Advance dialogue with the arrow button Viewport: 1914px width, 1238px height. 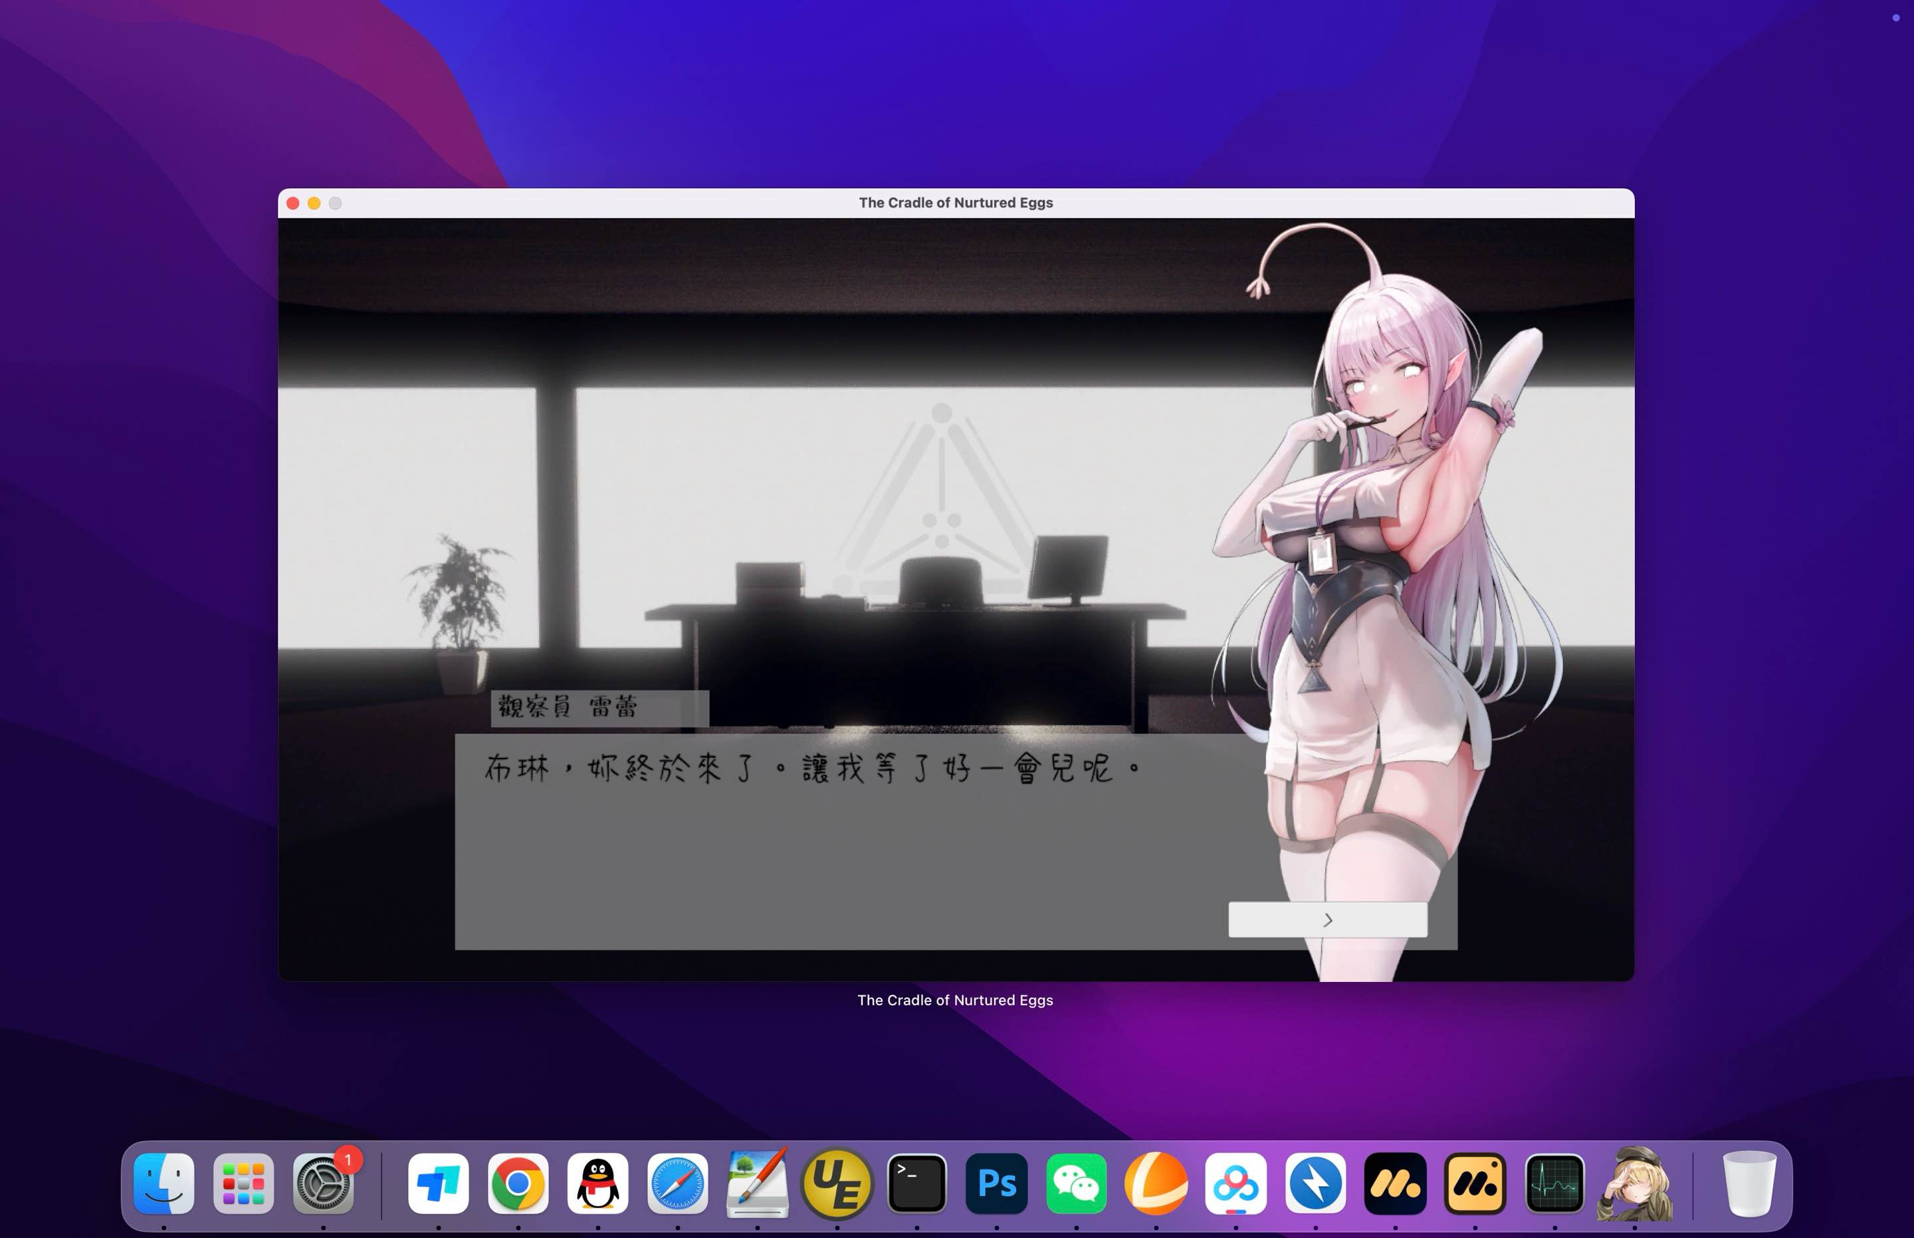pyautogui.click(x=1329, y=920)
